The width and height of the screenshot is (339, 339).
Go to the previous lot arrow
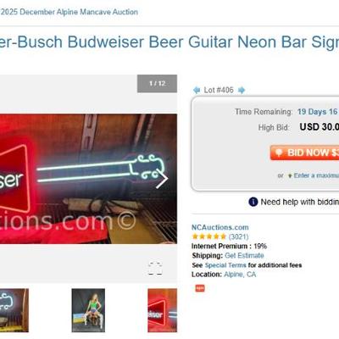(x=197, y=90)
